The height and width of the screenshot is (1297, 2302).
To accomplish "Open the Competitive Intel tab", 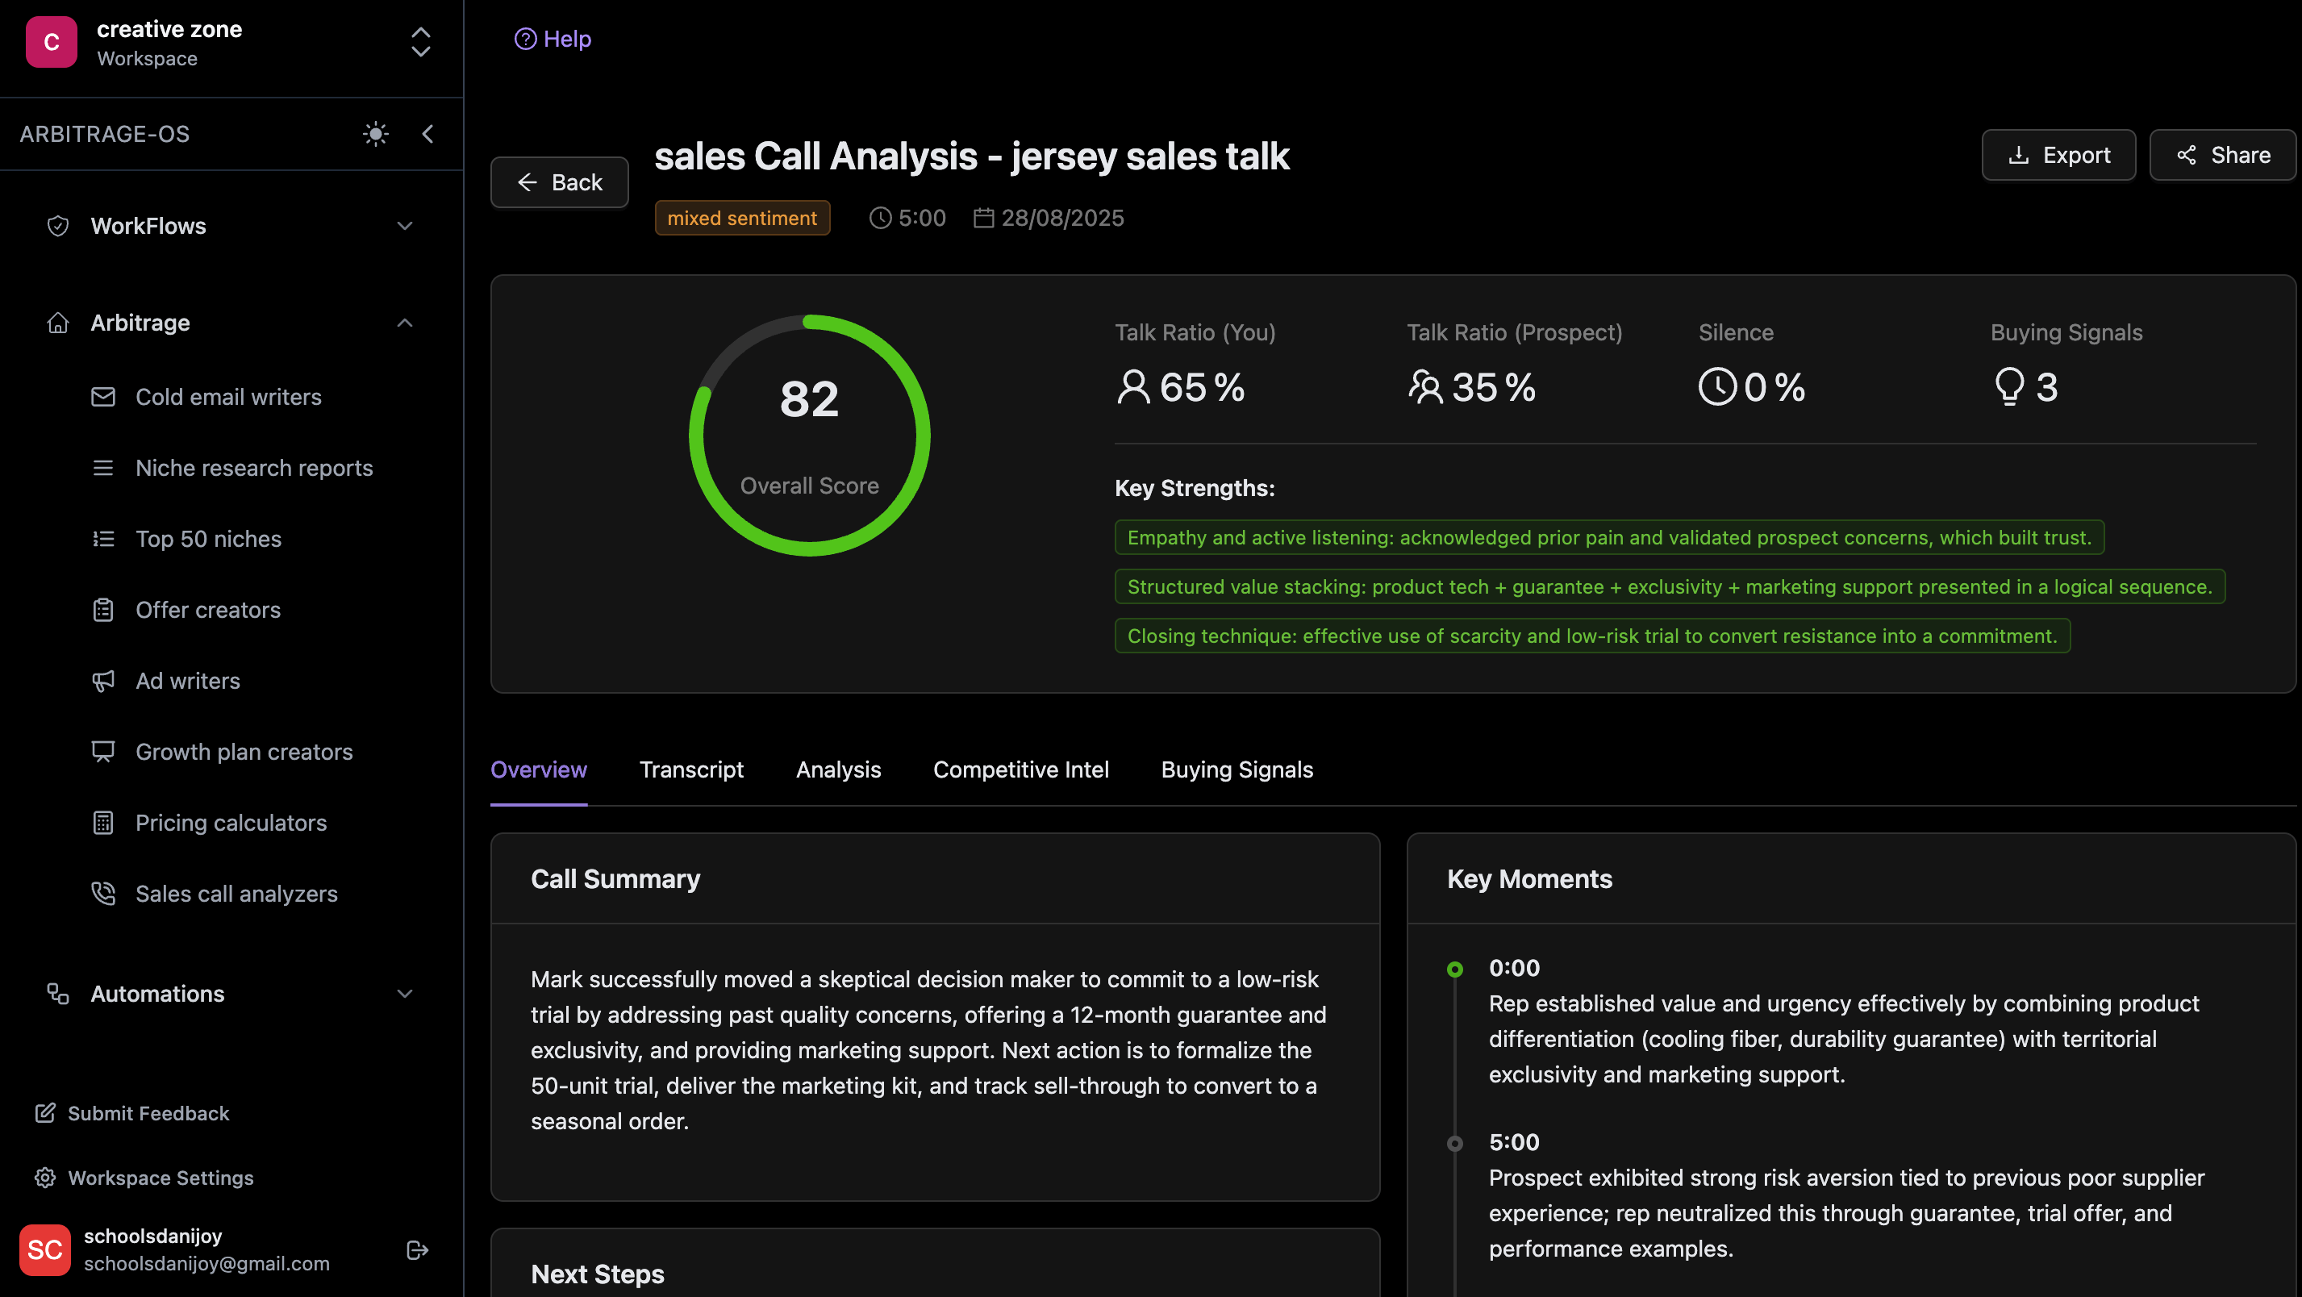I will (1021, 769).
